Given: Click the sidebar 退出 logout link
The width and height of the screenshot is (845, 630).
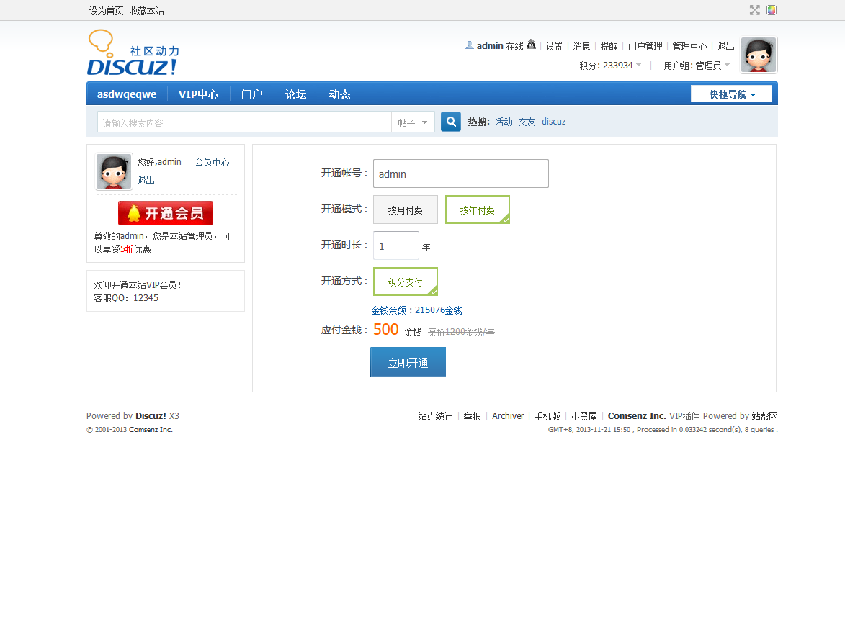Looking at the screenshot, I should [146, 180].
